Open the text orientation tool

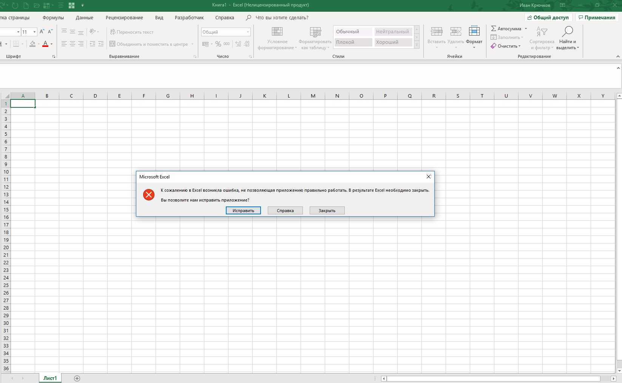click(x=93, y=32)
